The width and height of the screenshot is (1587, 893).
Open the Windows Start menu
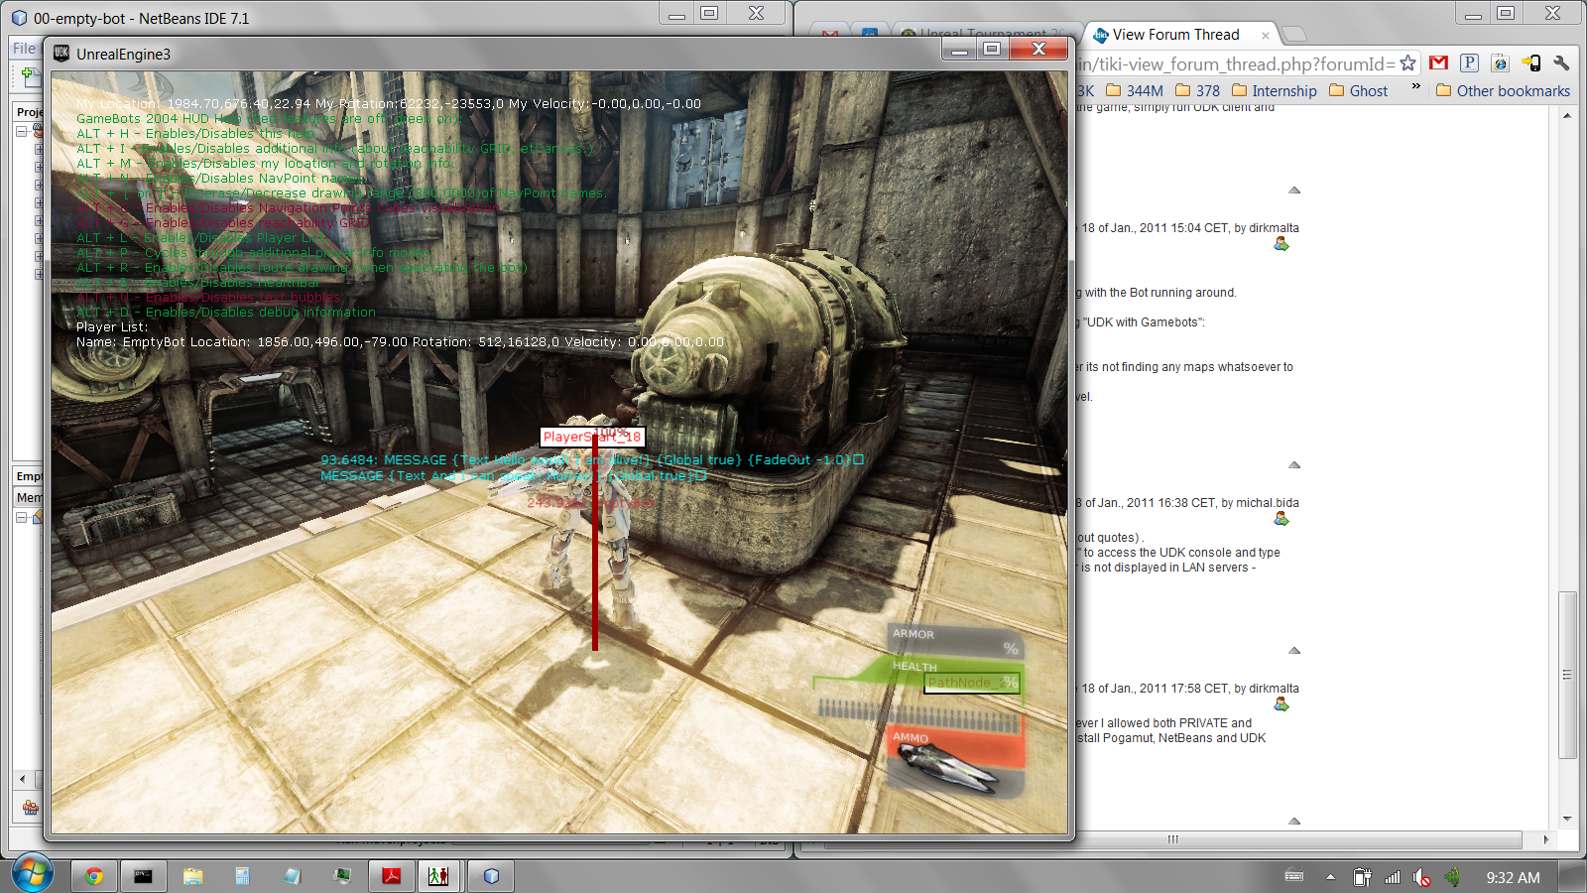point(32,874)
